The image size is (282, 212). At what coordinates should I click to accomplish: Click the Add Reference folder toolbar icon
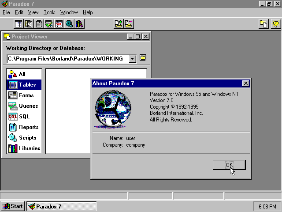[119, 24]
